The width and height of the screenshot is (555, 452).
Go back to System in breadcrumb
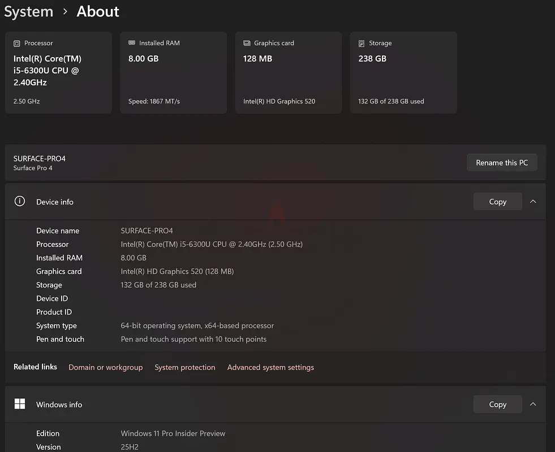tap(29, 12)
